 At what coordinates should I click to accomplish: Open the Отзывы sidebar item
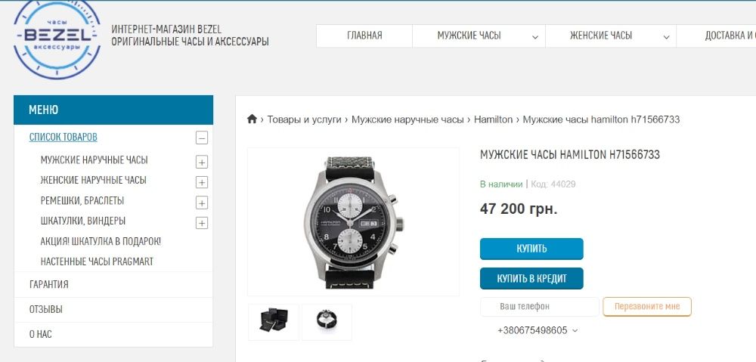113,309
